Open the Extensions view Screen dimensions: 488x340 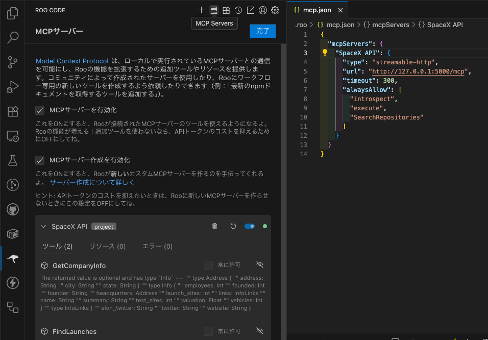coord(12,111)
